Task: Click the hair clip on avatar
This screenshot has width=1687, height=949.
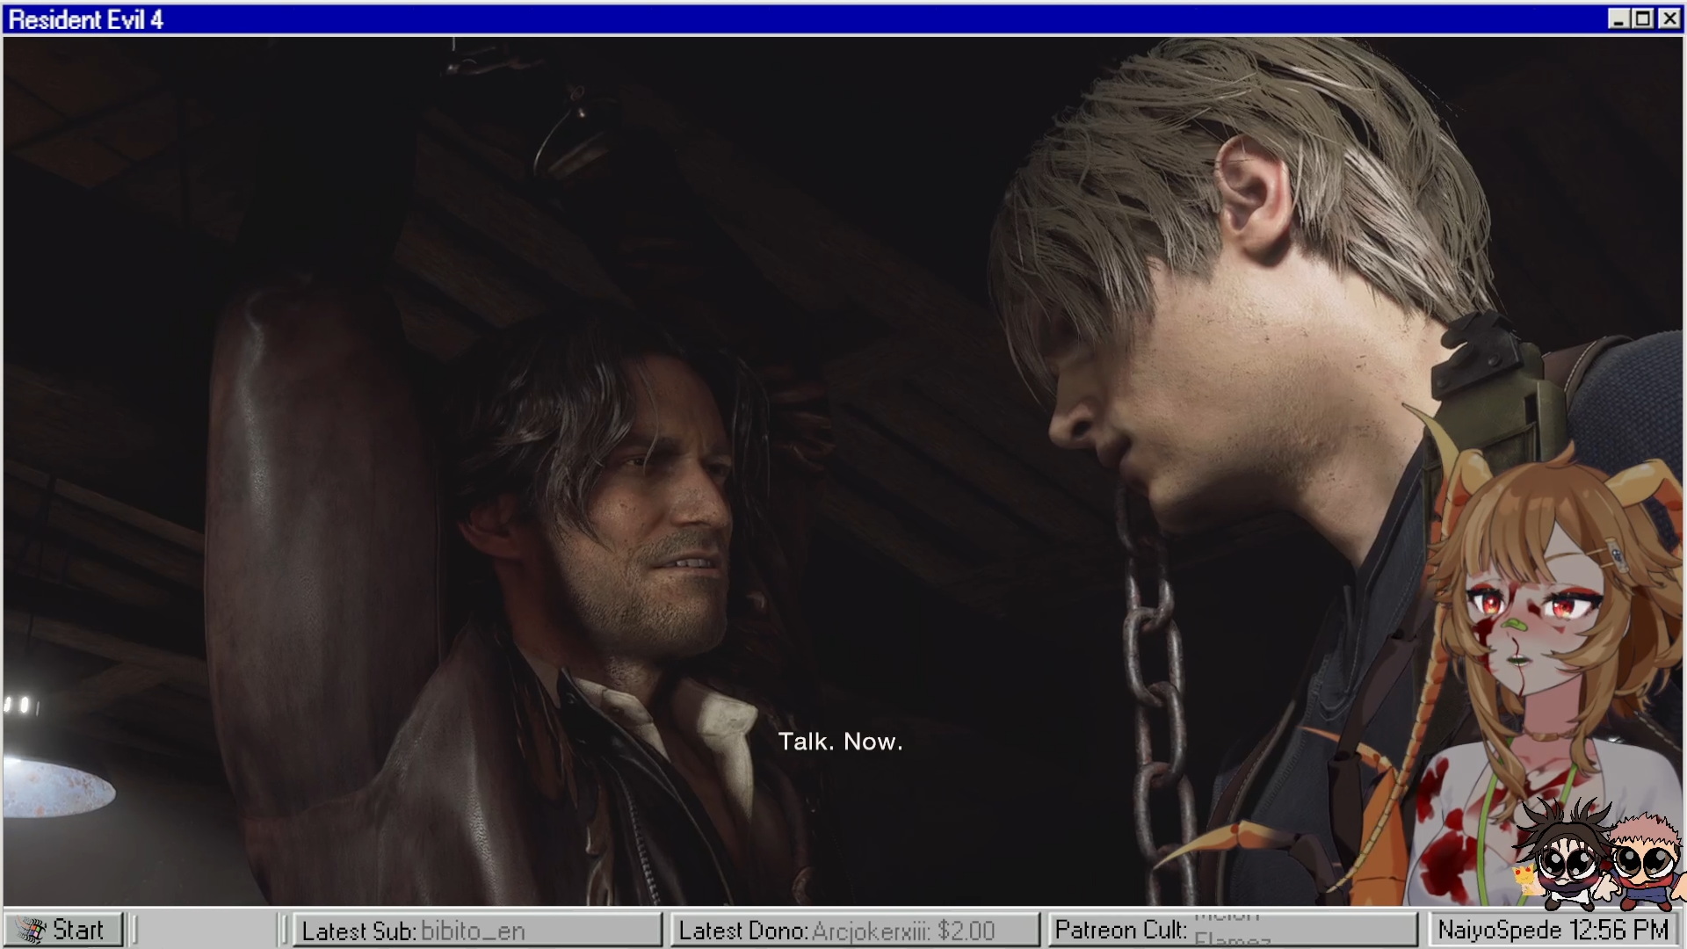Action: pos(1616,554)
